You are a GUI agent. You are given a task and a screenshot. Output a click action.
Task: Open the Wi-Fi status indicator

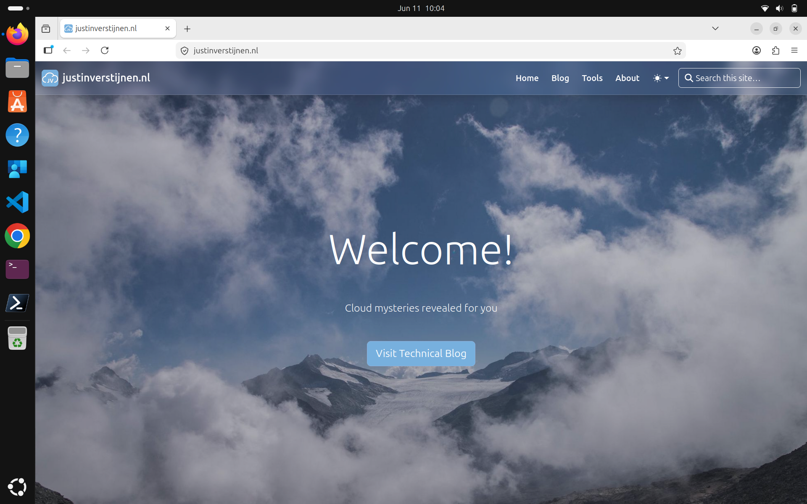point(765,8)
